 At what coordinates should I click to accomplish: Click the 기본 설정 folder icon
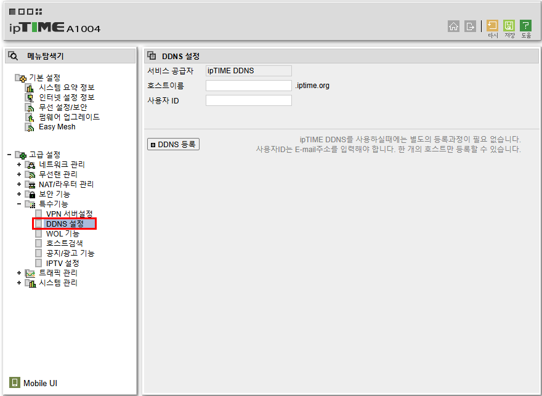[20, 78]
